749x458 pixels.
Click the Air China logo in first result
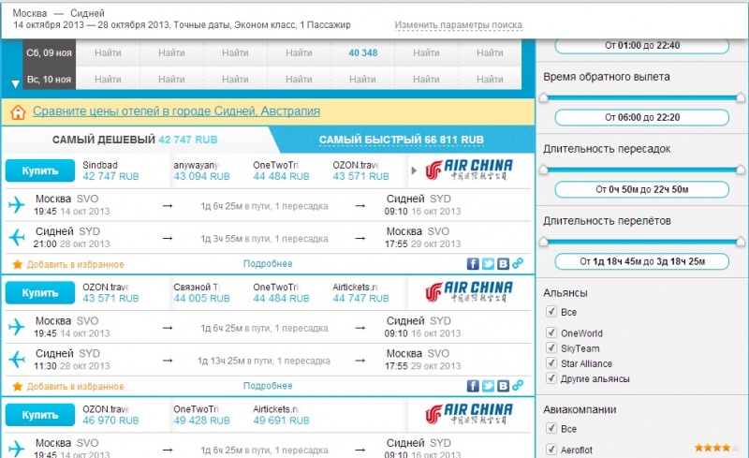pos(469,170)
